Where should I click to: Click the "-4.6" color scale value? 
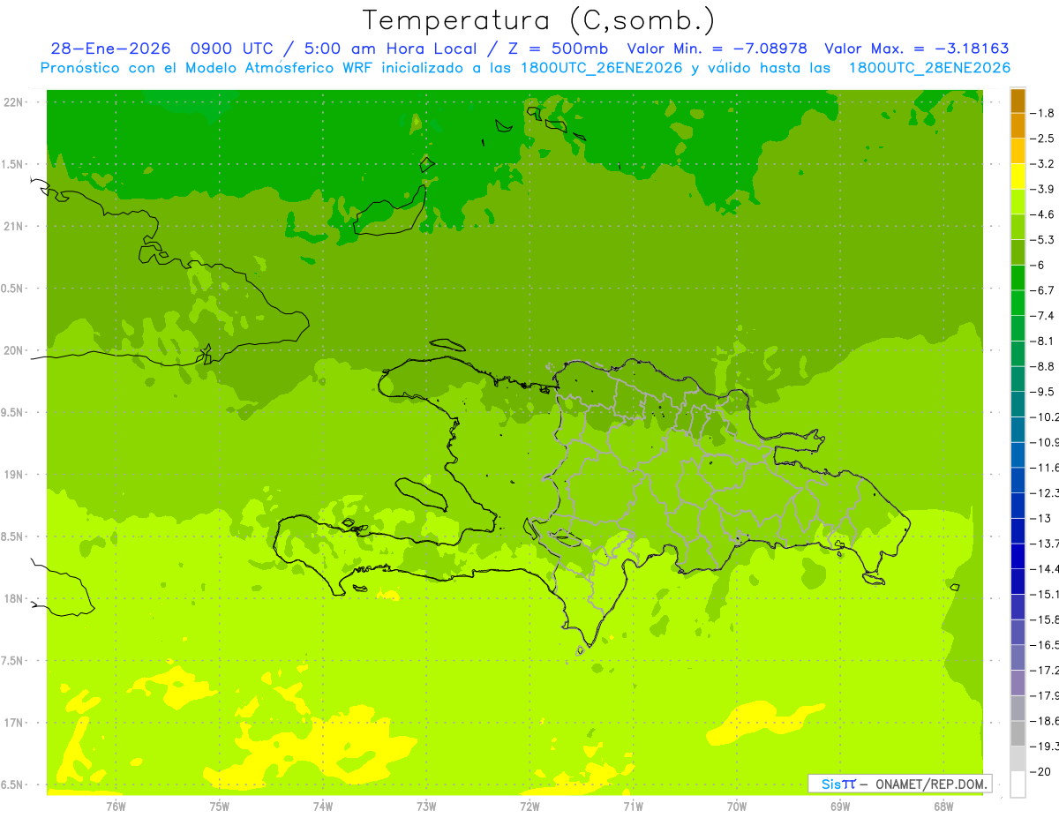point(1042,214)
